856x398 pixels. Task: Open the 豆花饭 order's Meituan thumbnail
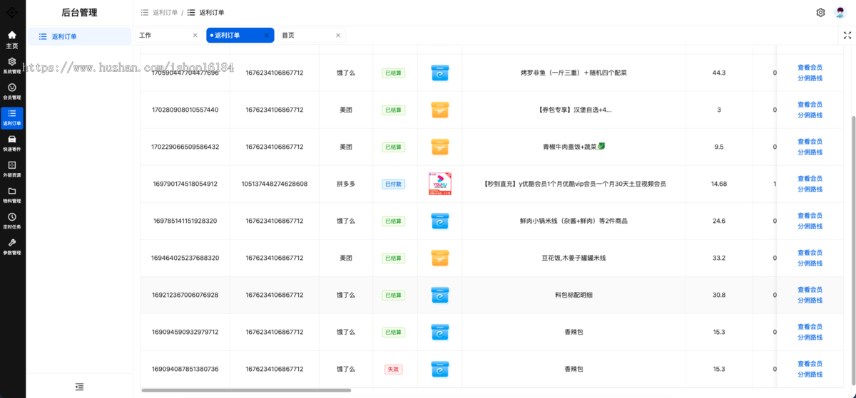tap(440, 258)
